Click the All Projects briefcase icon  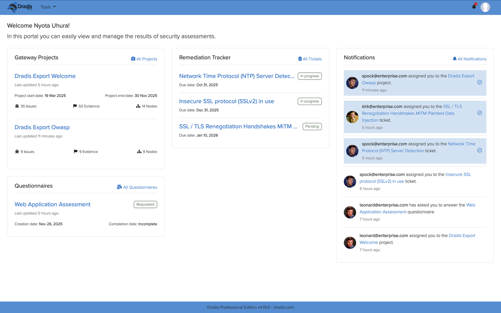(133, 59)
